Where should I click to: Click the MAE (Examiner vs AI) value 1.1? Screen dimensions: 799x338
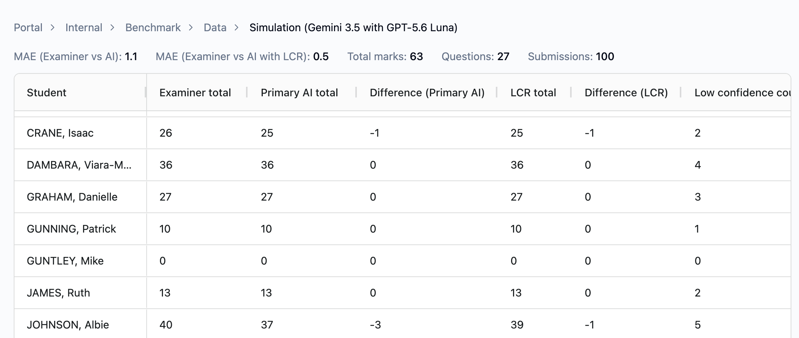tap(131, 56)
